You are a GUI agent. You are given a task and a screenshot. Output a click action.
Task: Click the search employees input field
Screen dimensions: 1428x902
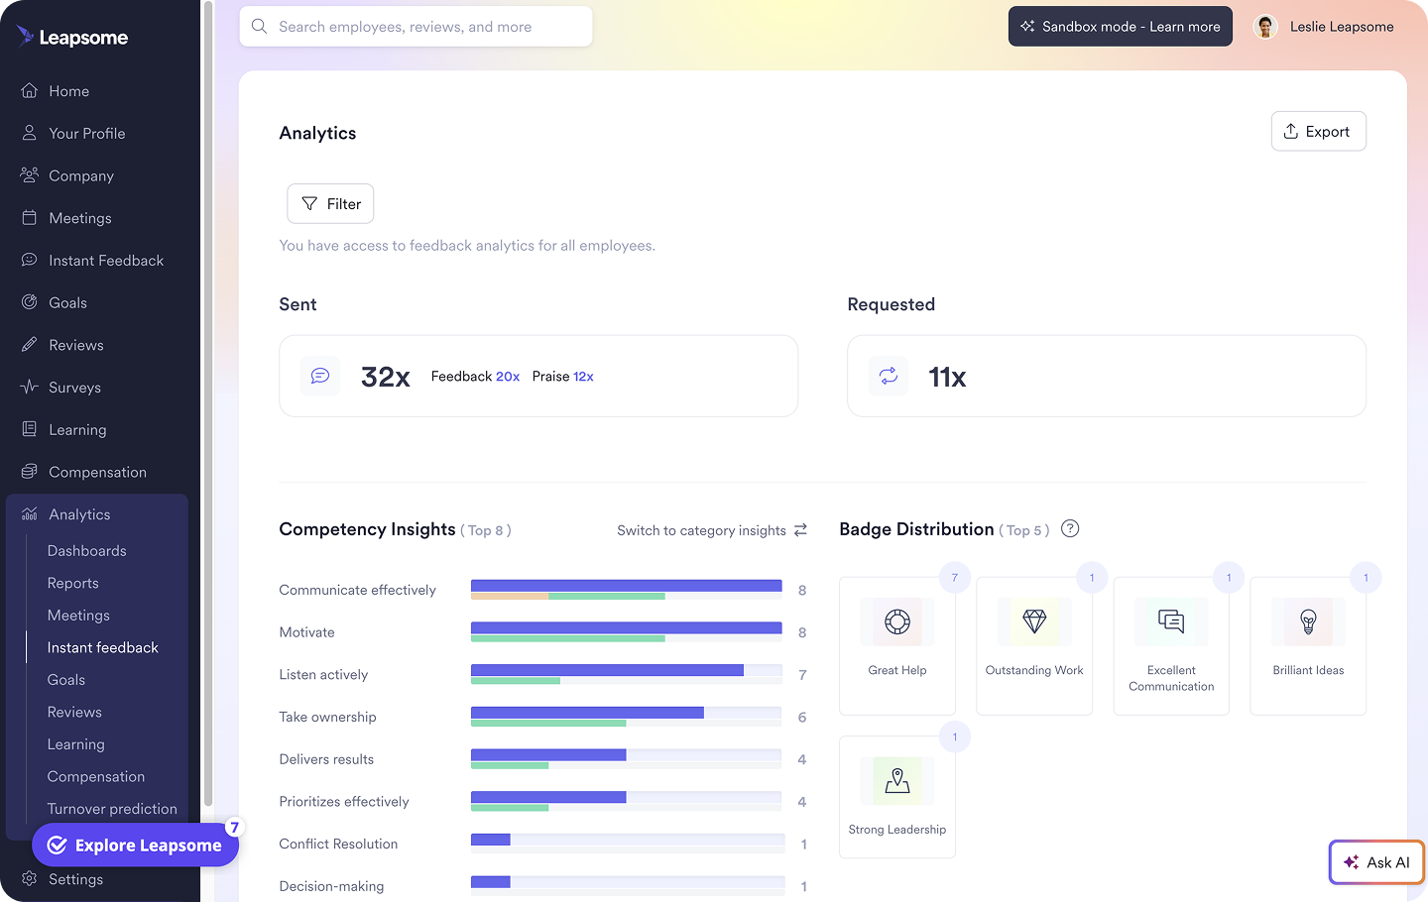pos(416,26)
